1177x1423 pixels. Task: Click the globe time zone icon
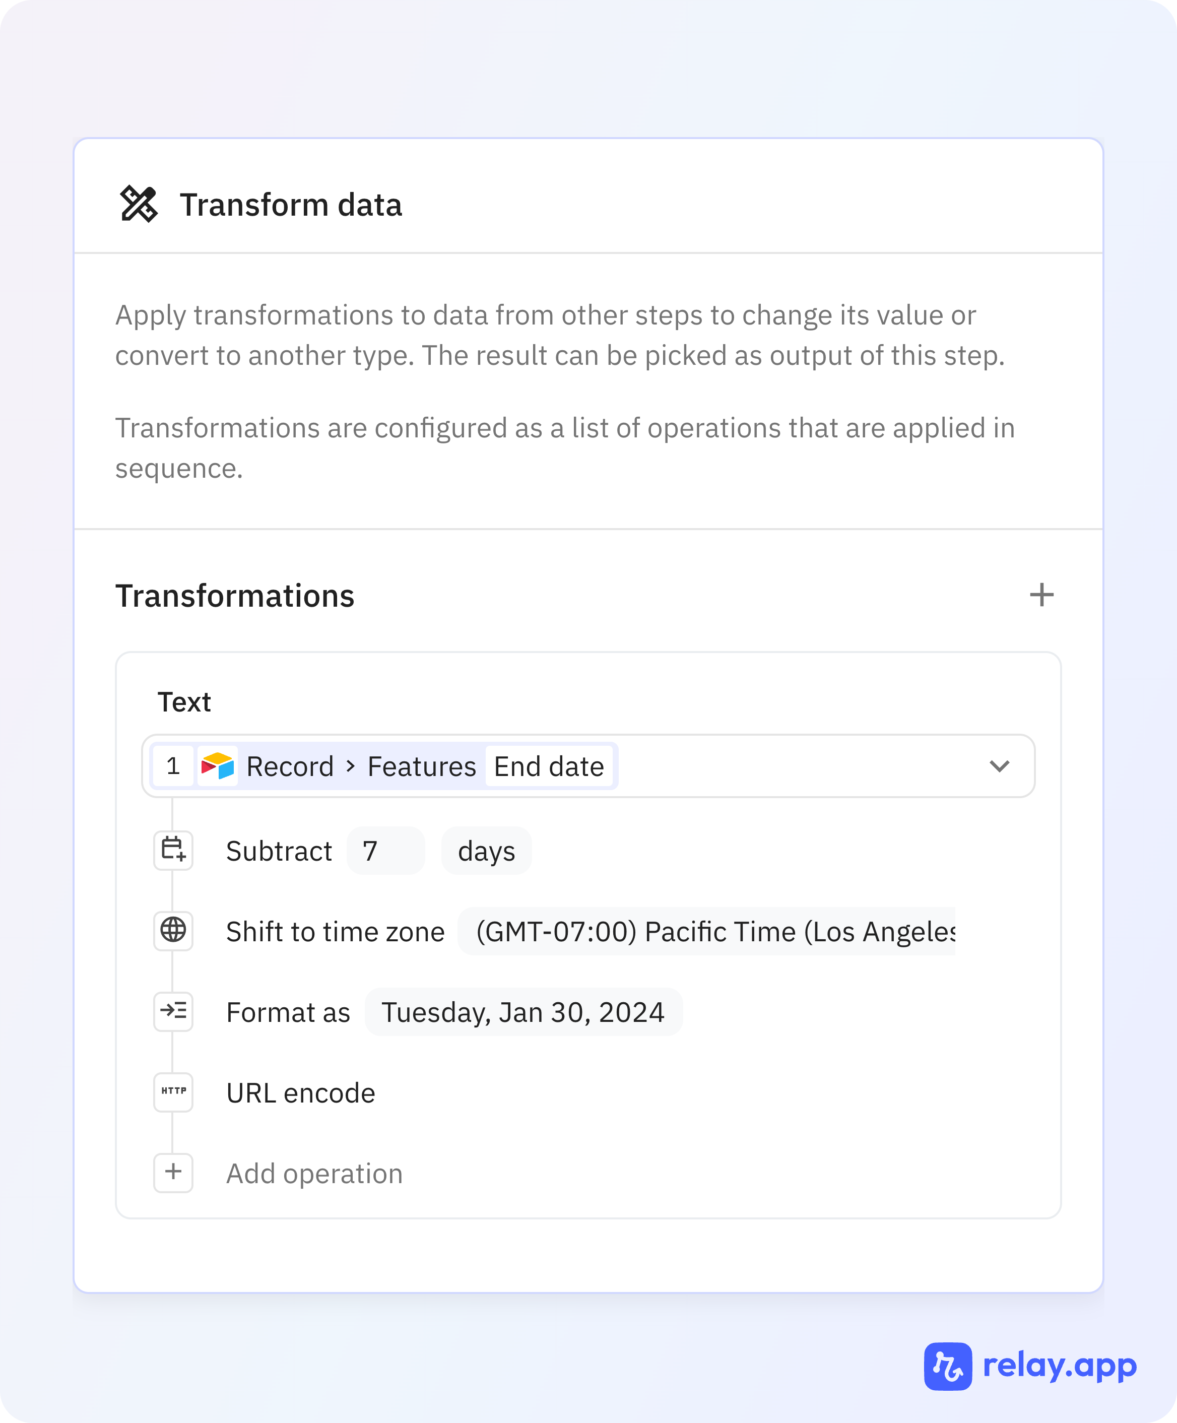173,930
